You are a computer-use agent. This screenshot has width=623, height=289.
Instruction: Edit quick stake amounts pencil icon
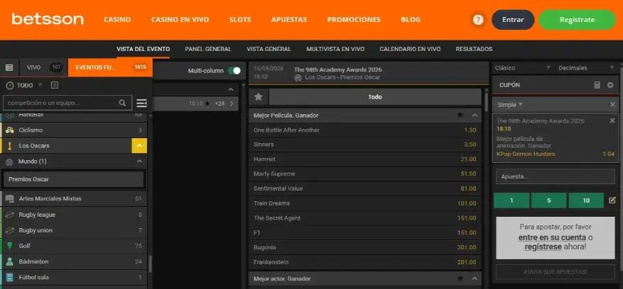click(x=612, y=200)
